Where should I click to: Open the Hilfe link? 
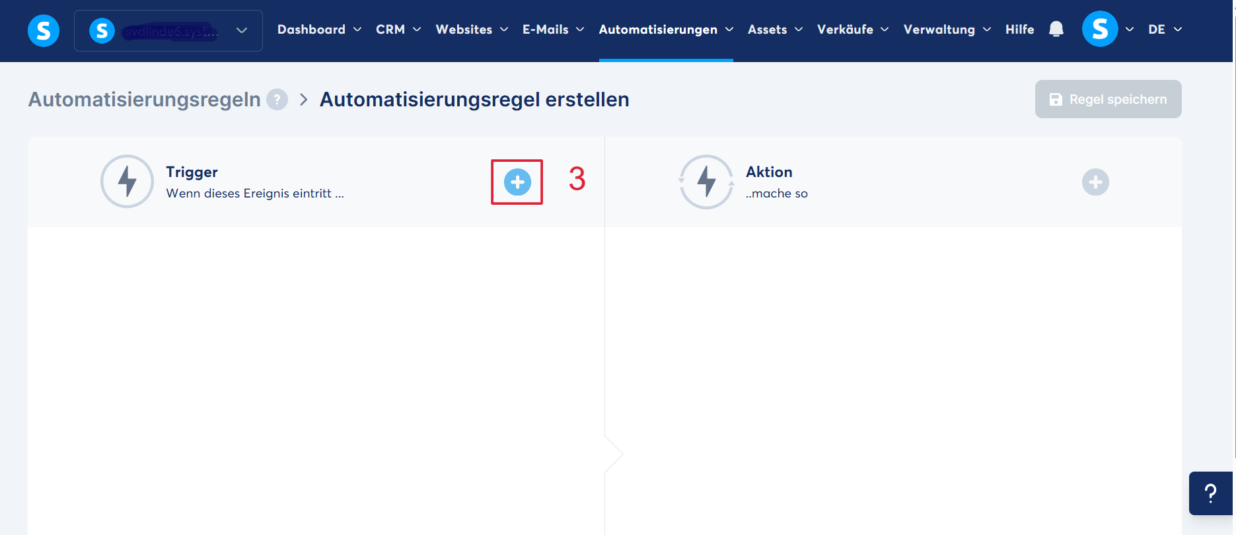[x=1019, y=30]
